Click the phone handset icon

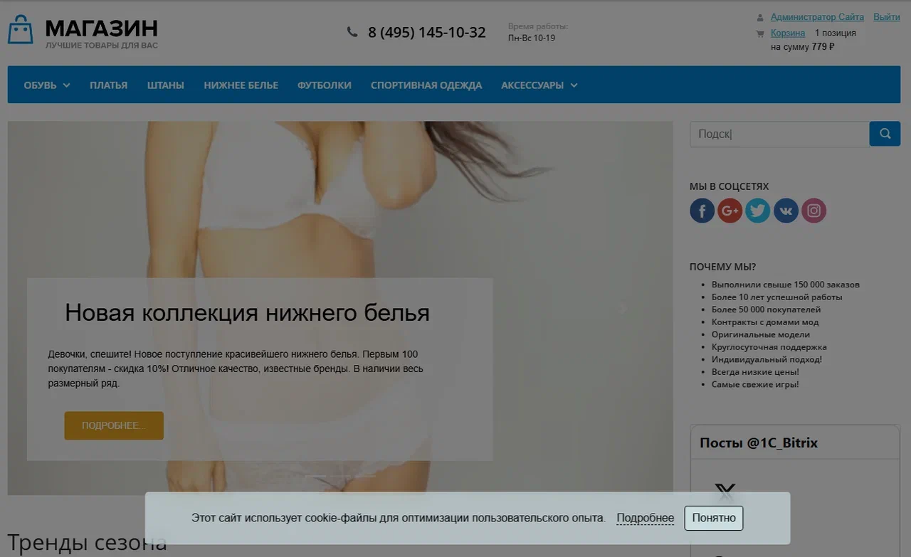click(352, 32)
